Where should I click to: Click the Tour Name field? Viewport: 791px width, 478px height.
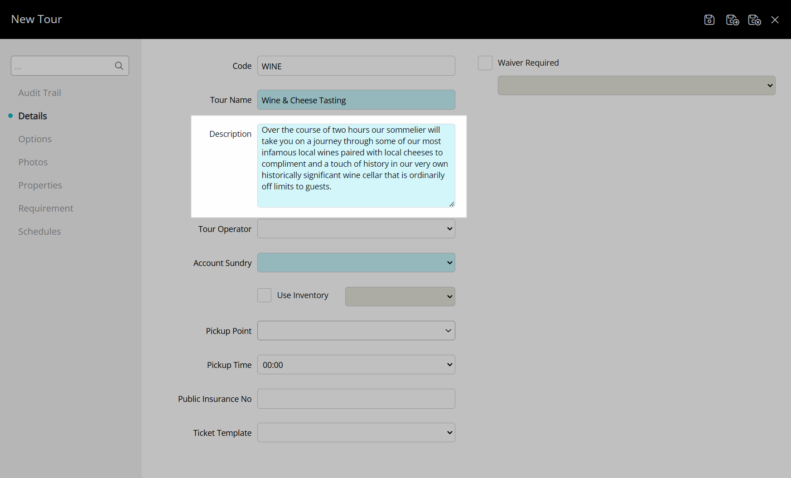pyautogui.click(x=356, y=100)
